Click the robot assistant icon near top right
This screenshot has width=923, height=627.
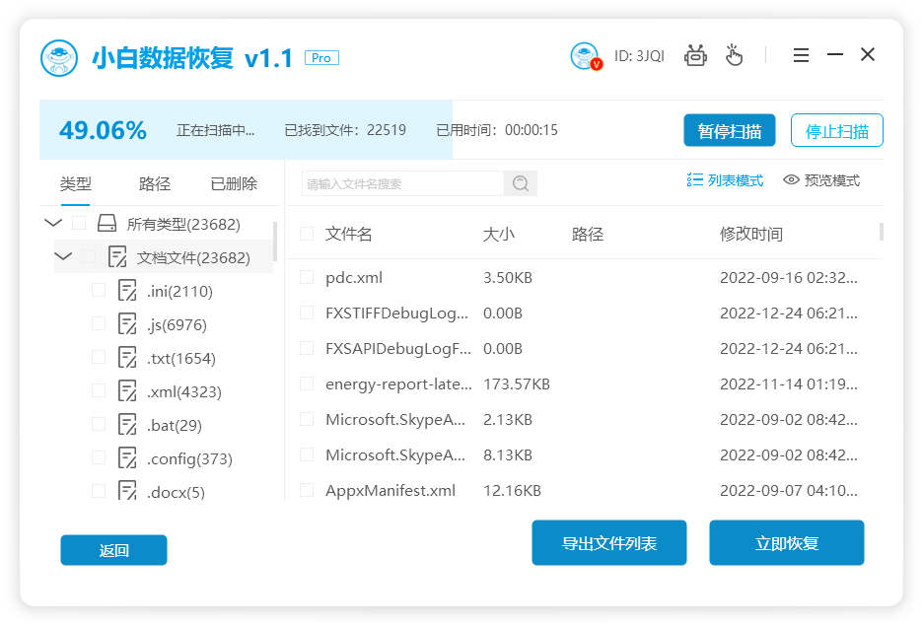pos(695,55)
